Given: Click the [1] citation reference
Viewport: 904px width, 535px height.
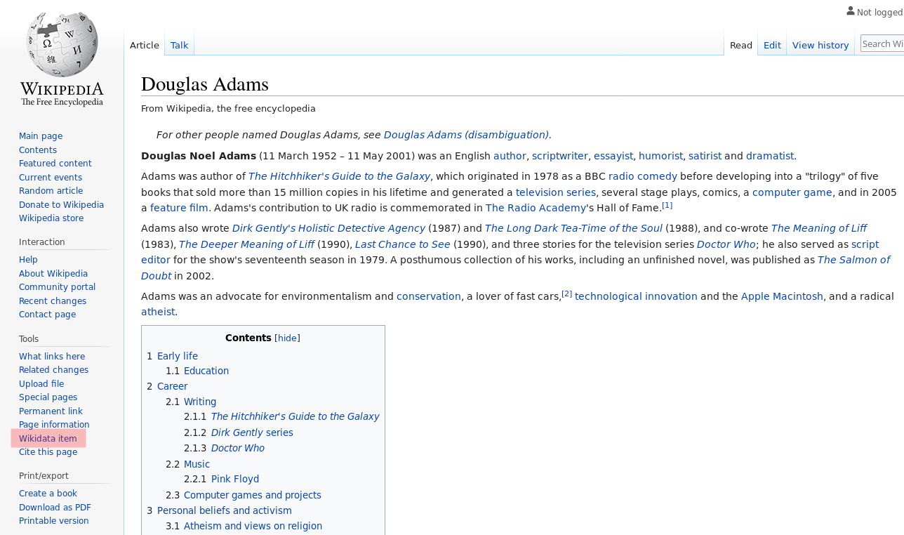Looking at the screenshot, I should [x=665, y=204].
